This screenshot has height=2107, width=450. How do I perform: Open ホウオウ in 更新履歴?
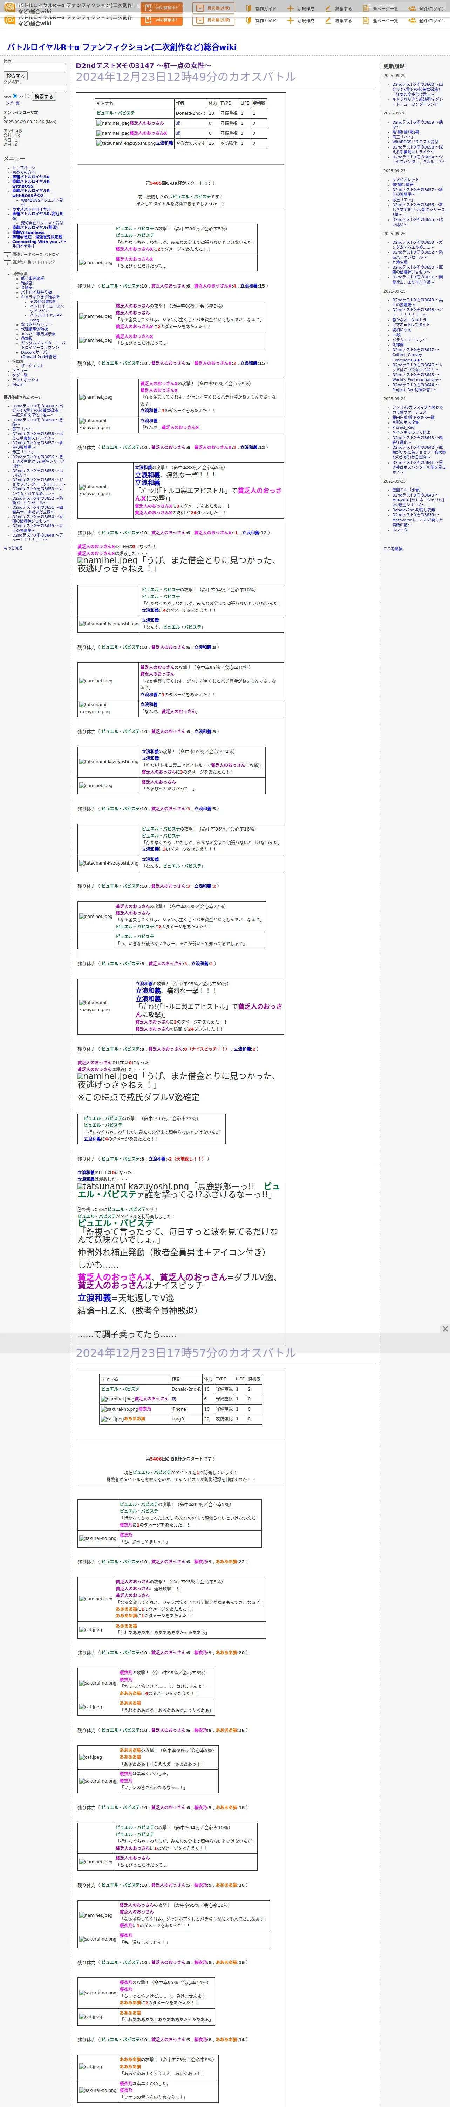click(400, 529)
